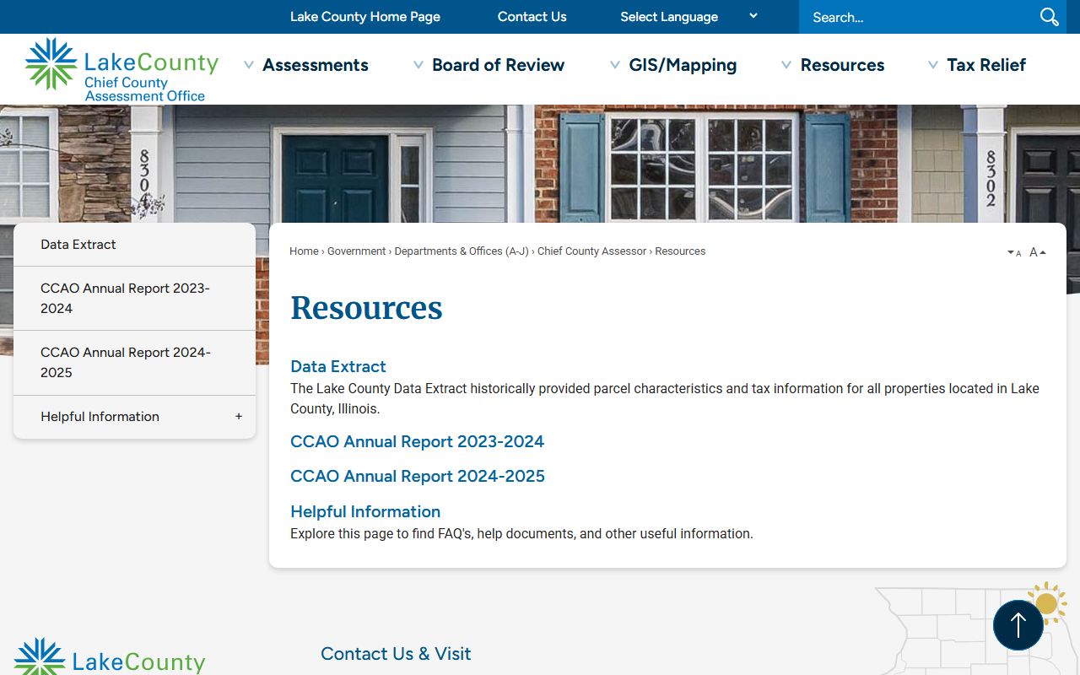1080x675 pixels.
Task: Open the GIS/Mapping menu
Action: coord(683,65)
